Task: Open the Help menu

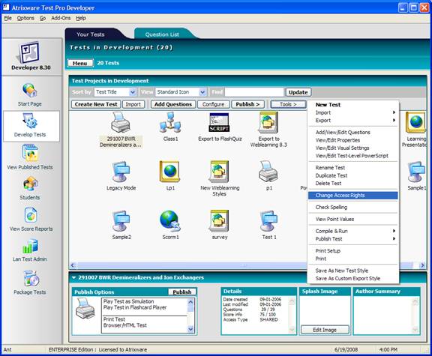Action: click(x=81, y=18)
